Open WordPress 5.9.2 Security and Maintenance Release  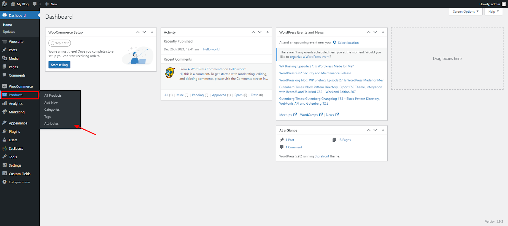pyautogui.click(x=315, y=73)
